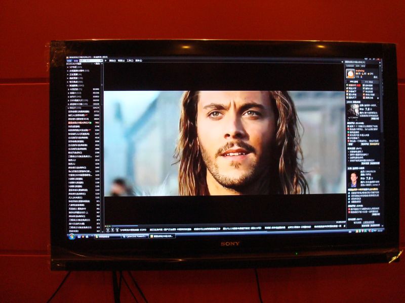The image size is (405, 303).
Task: Click the volume speaker icon in the player controls
Action: [x=117, y=230]
